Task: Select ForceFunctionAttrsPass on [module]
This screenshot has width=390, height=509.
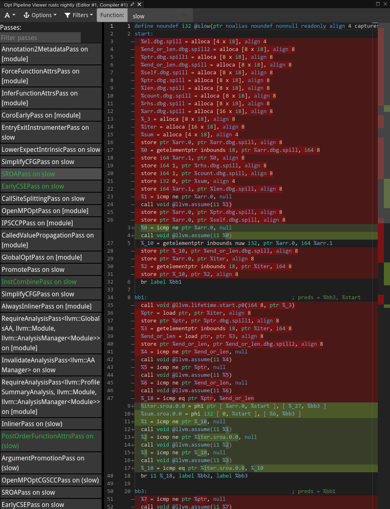Action: point(51,76)
